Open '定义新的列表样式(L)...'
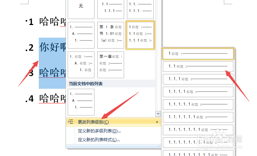The height and width of the screenshot is (156, 257). (99, 140)
